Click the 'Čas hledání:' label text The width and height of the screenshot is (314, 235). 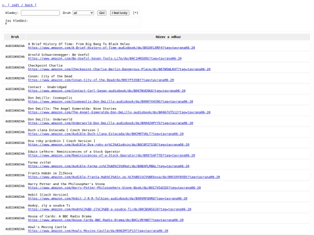point(17,21)
